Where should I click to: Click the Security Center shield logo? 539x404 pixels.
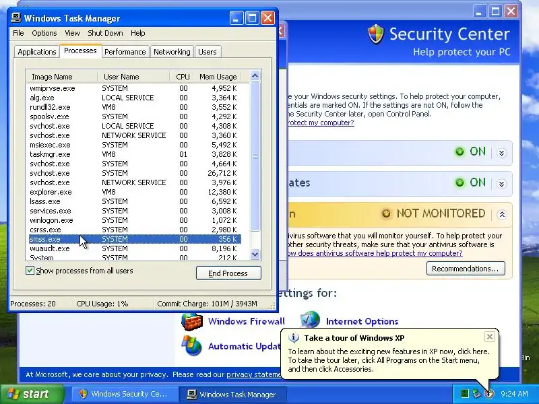(375, 34)
